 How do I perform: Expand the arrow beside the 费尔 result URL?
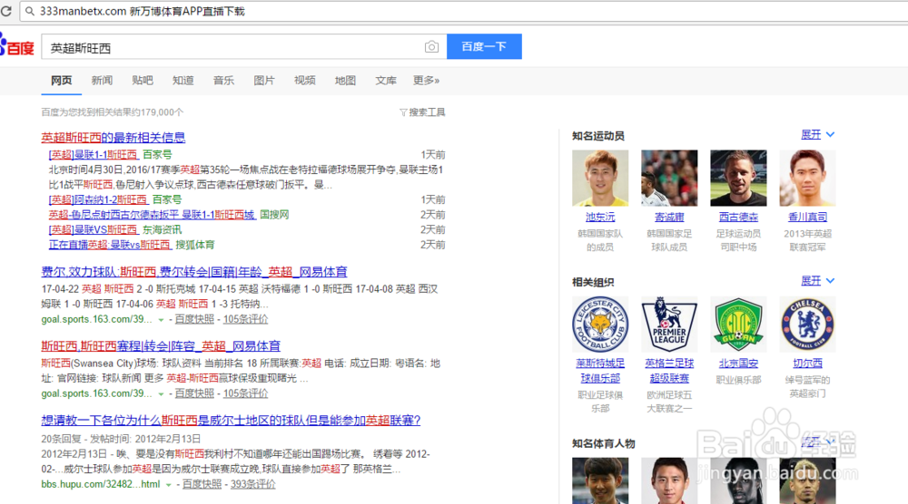161,320
